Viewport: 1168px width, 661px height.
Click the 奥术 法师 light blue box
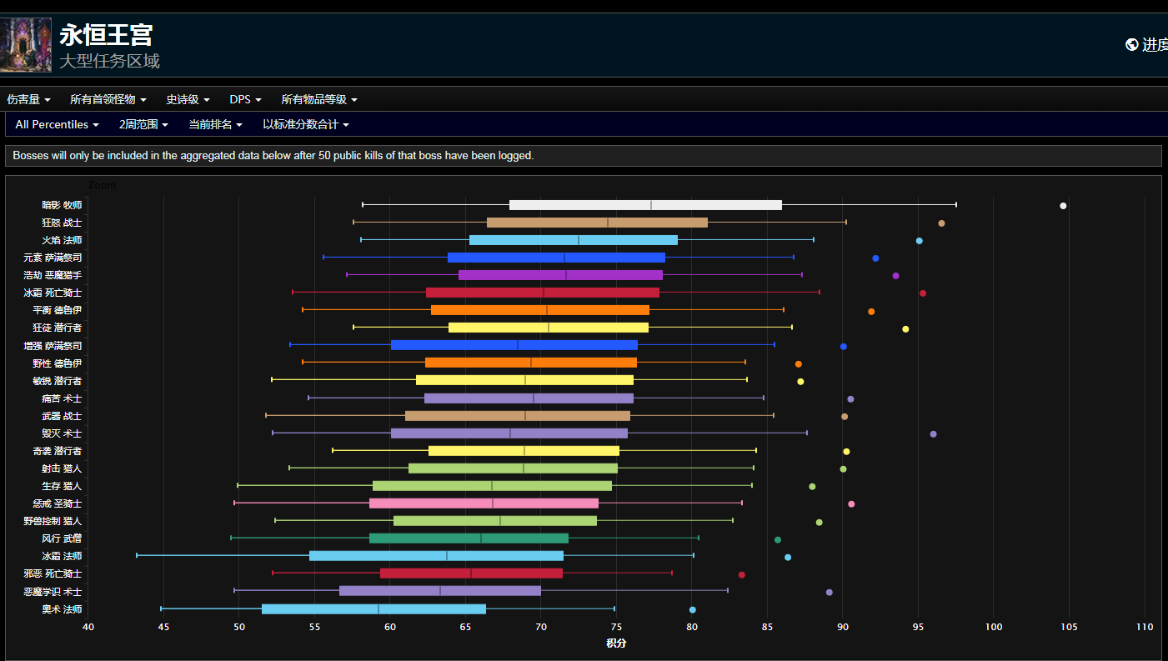pos(373,608)
